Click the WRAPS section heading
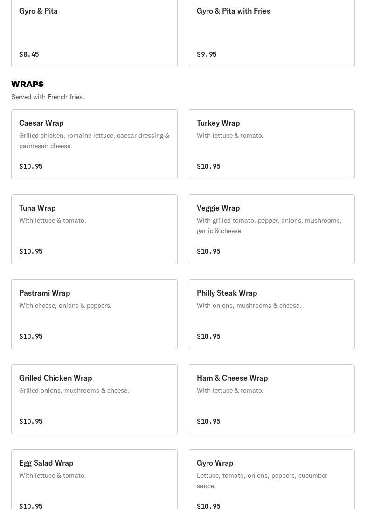Screen dimensions: 366x509 (28, 84)
